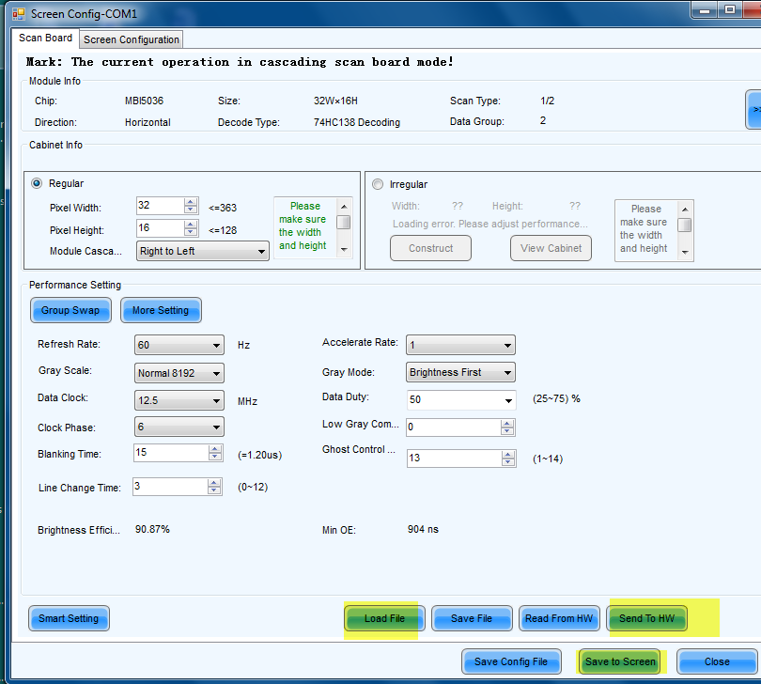The height and width of the screenshot is (684, 761).
Task: Click Save to Screen button
Action: (620, 661)
